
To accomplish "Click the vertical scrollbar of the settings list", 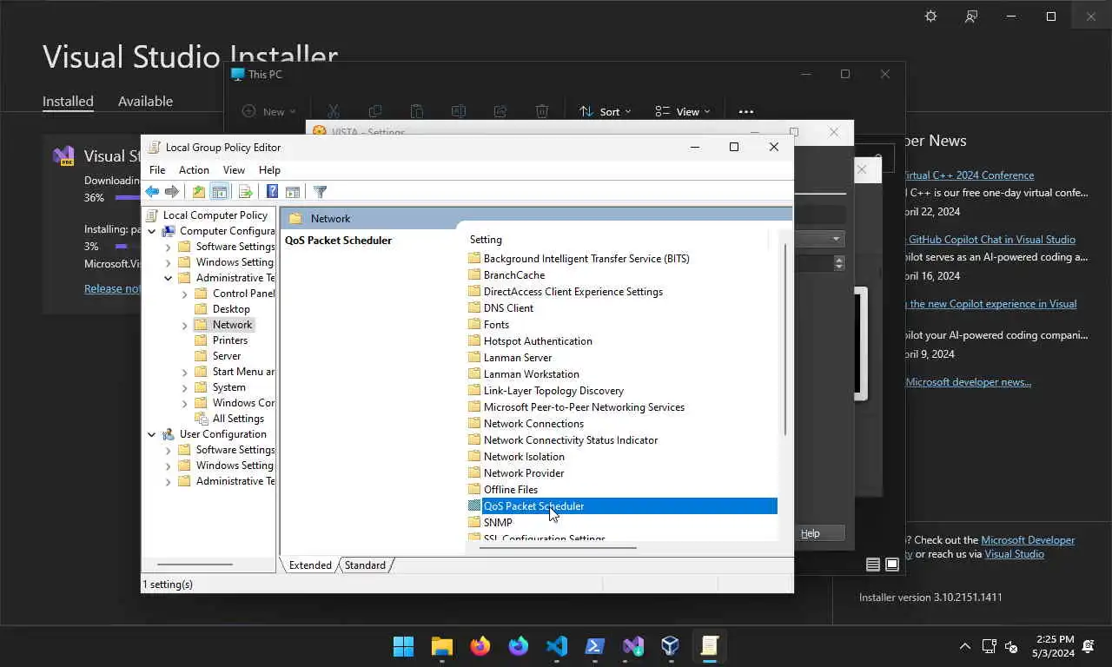I will click(x=785, y=340).
